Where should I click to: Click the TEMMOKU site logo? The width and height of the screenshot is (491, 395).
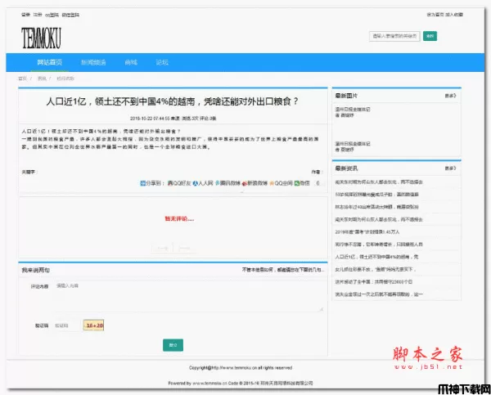[x=43, y=37]
